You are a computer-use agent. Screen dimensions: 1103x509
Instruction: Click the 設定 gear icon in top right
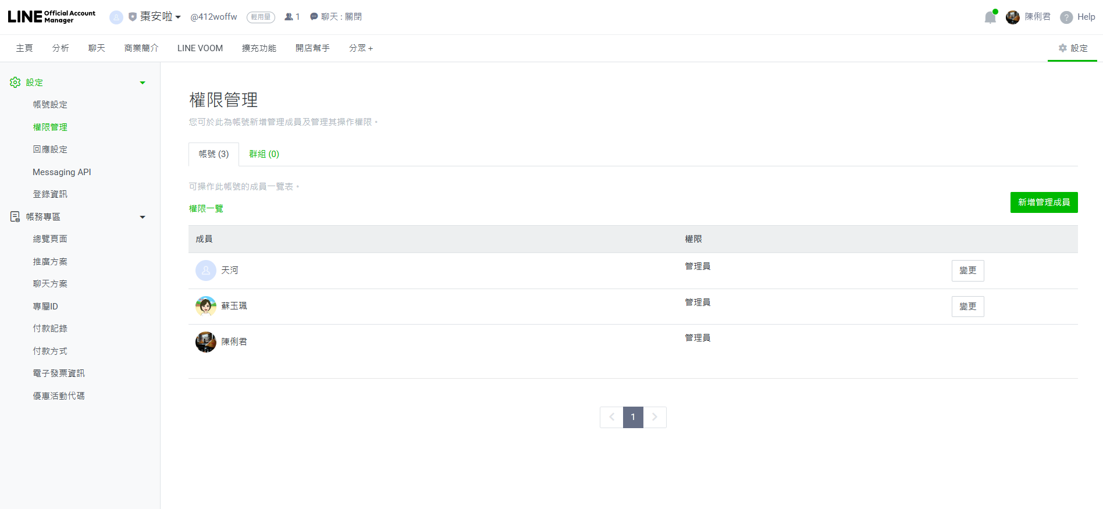1062,48
